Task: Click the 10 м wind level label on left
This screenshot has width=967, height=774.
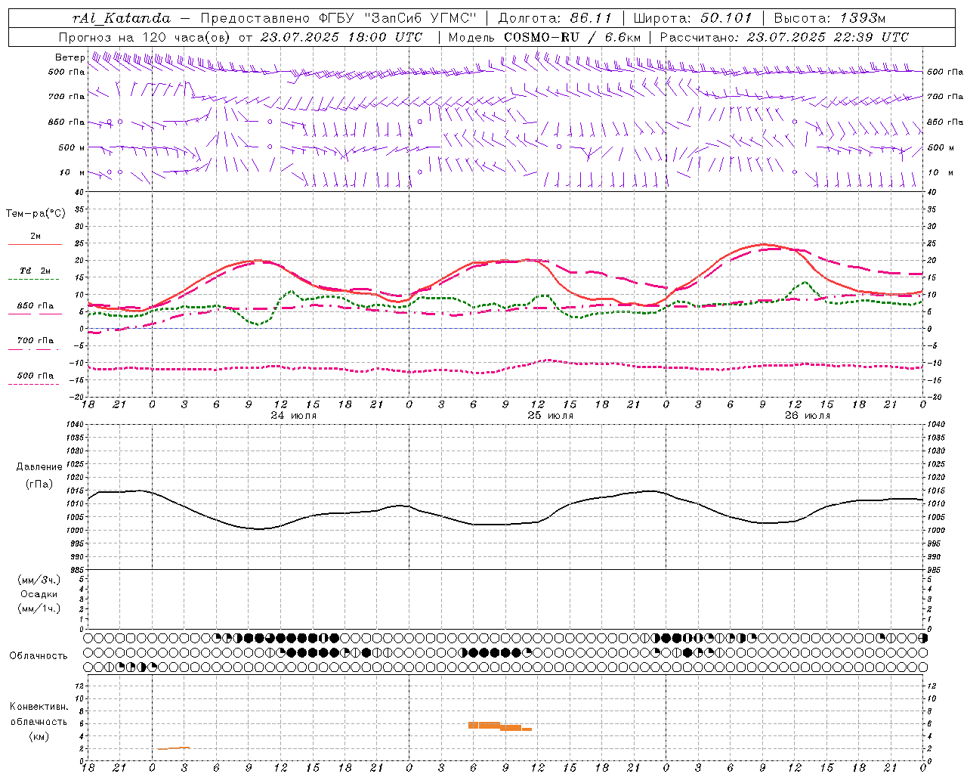Action: [73, 172]
